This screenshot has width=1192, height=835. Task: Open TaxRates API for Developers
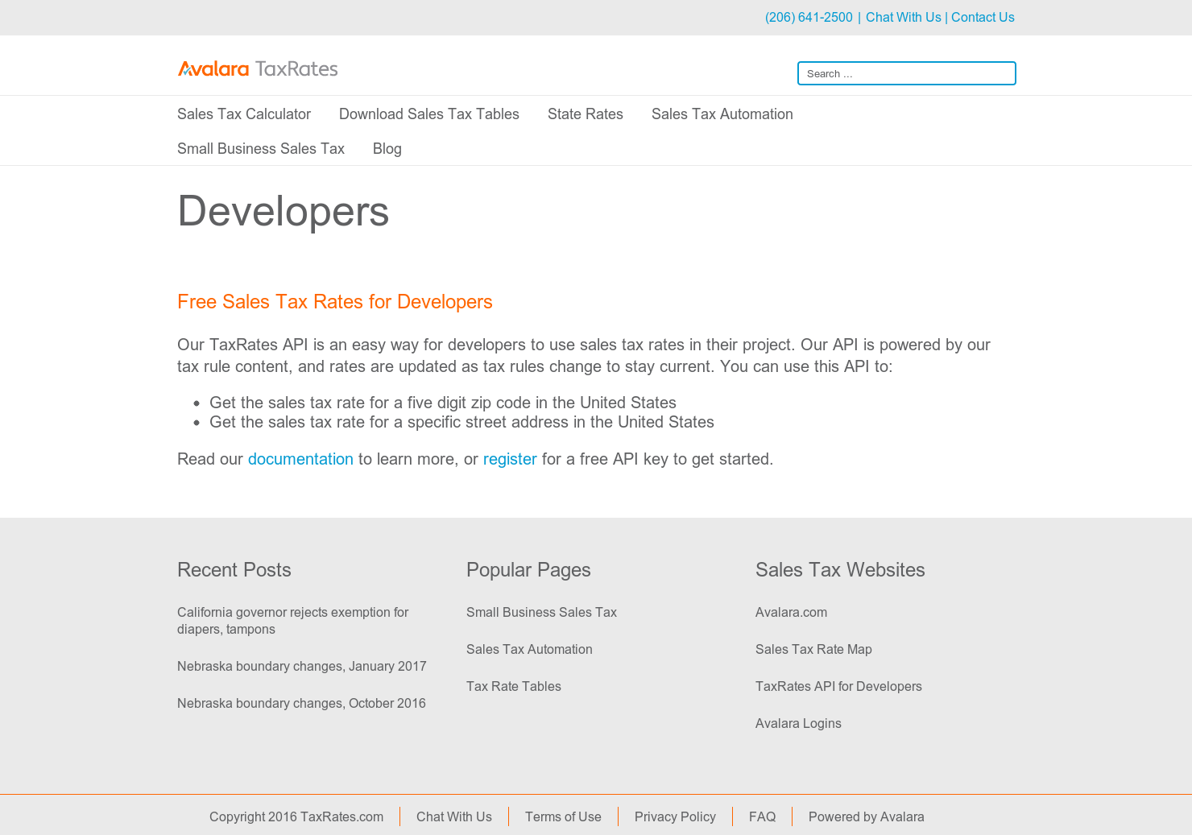pos(838,686)
